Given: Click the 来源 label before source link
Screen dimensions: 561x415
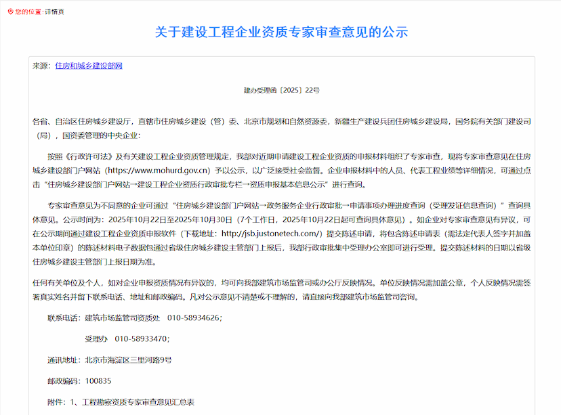Looking at the screenshot, I should tap(41, 66).
